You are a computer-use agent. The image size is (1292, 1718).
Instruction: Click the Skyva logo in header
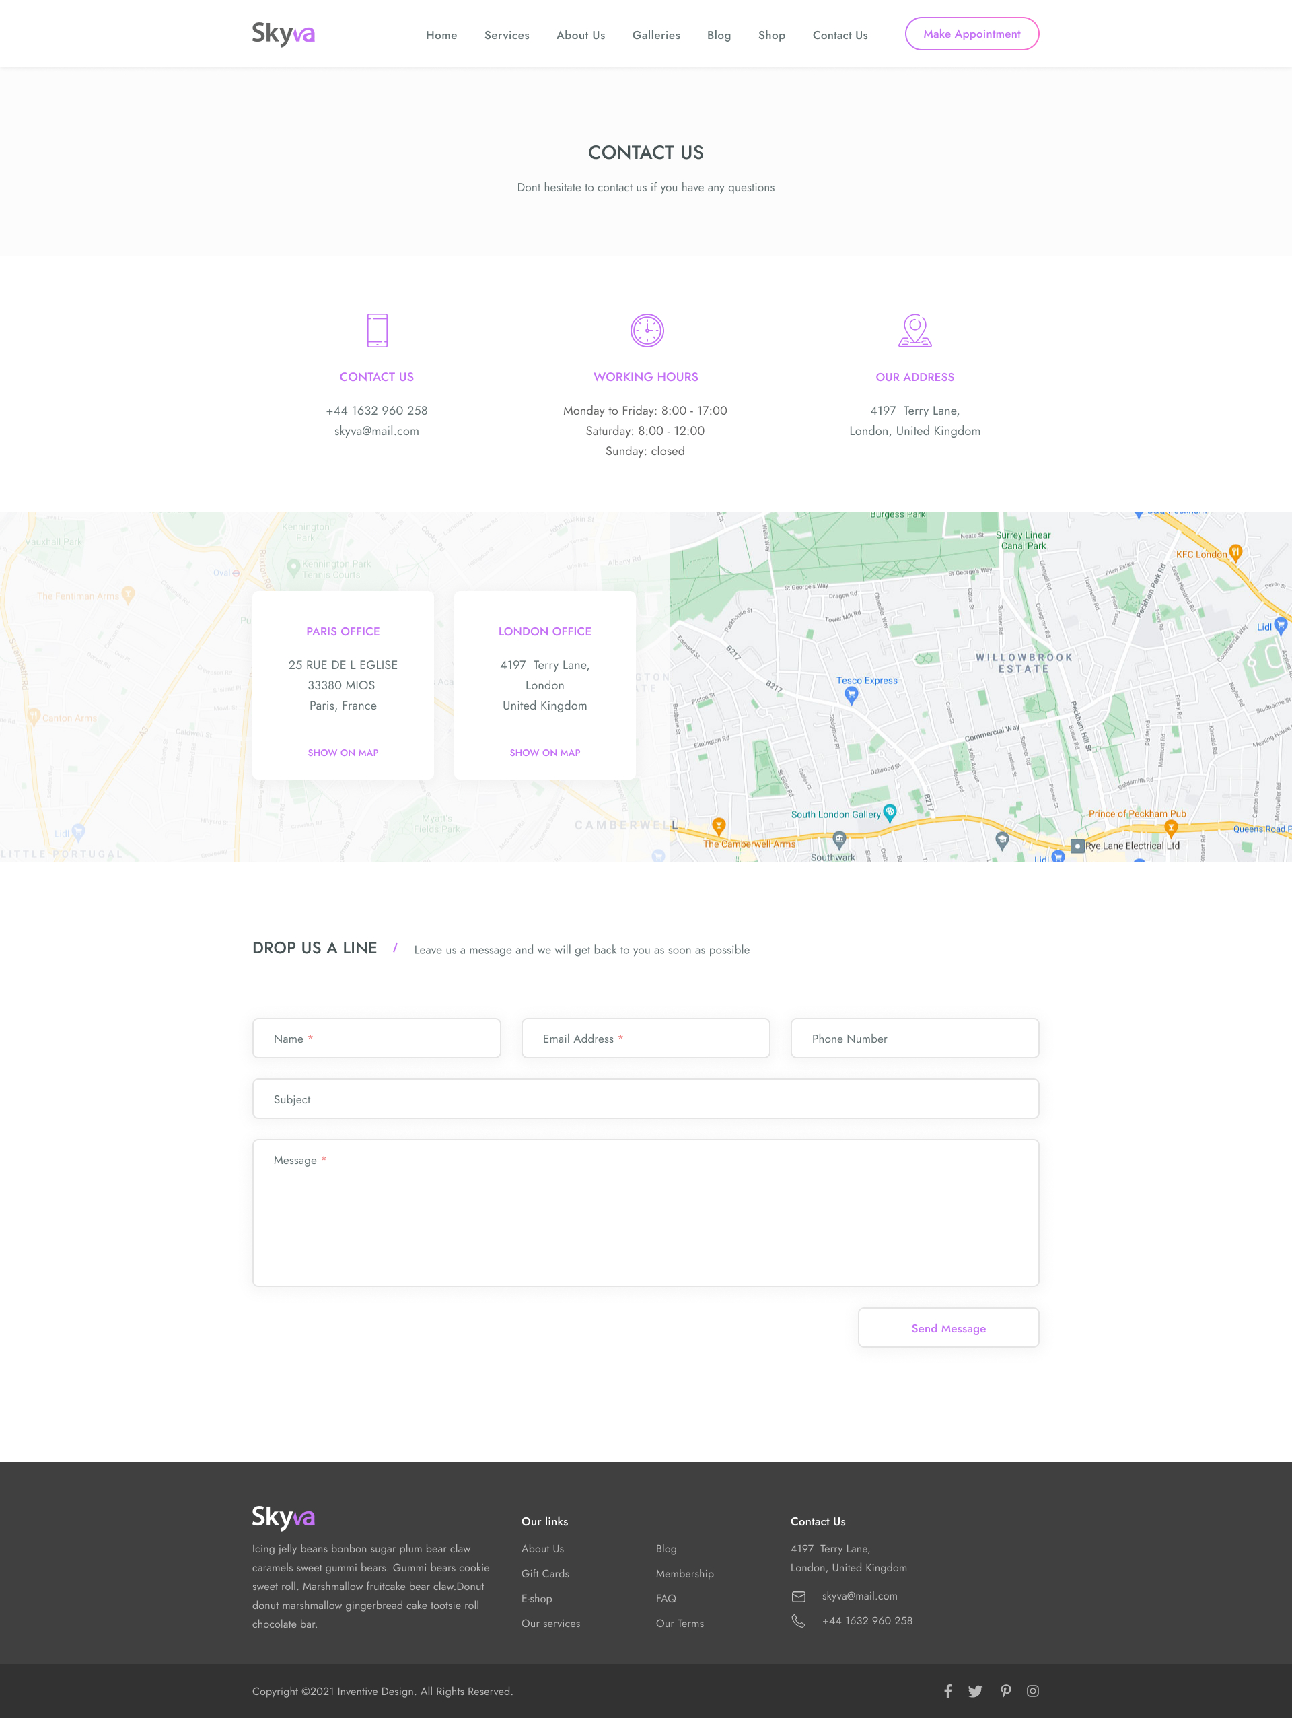283,34
